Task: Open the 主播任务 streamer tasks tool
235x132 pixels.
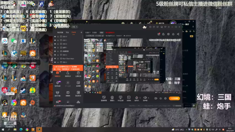Action: [78, 74]
